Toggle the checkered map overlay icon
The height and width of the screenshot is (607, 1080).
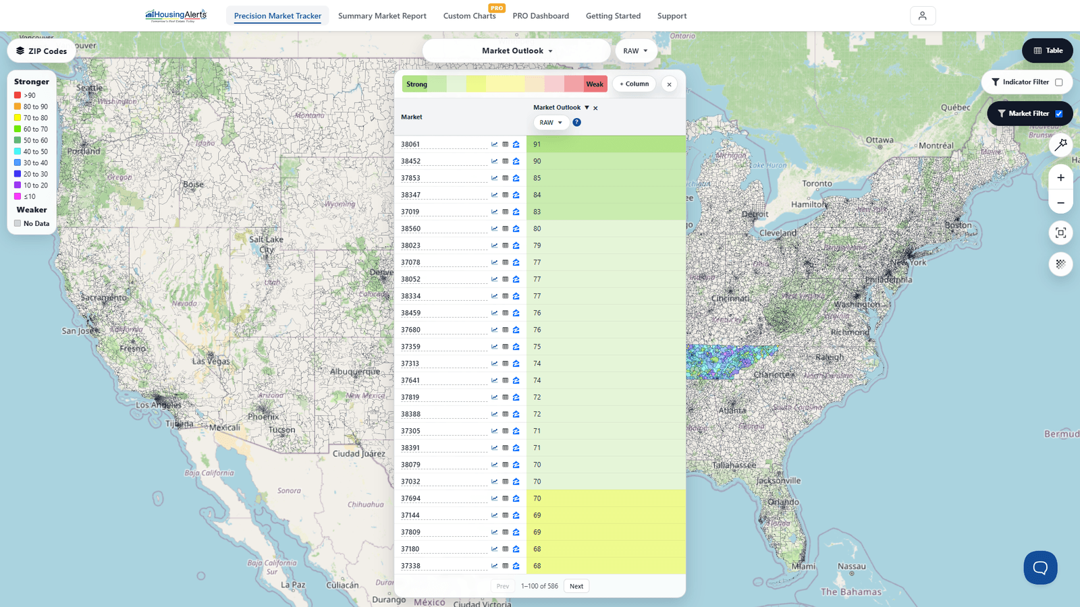click(x=1060, y=264)
